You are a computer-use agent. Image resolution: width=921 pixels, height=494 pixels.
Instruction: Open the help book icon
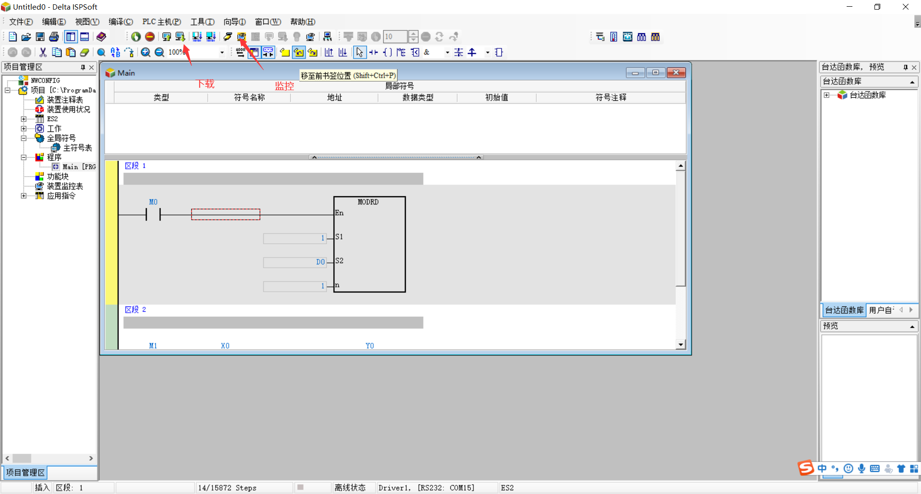click(x=101, y=37)
